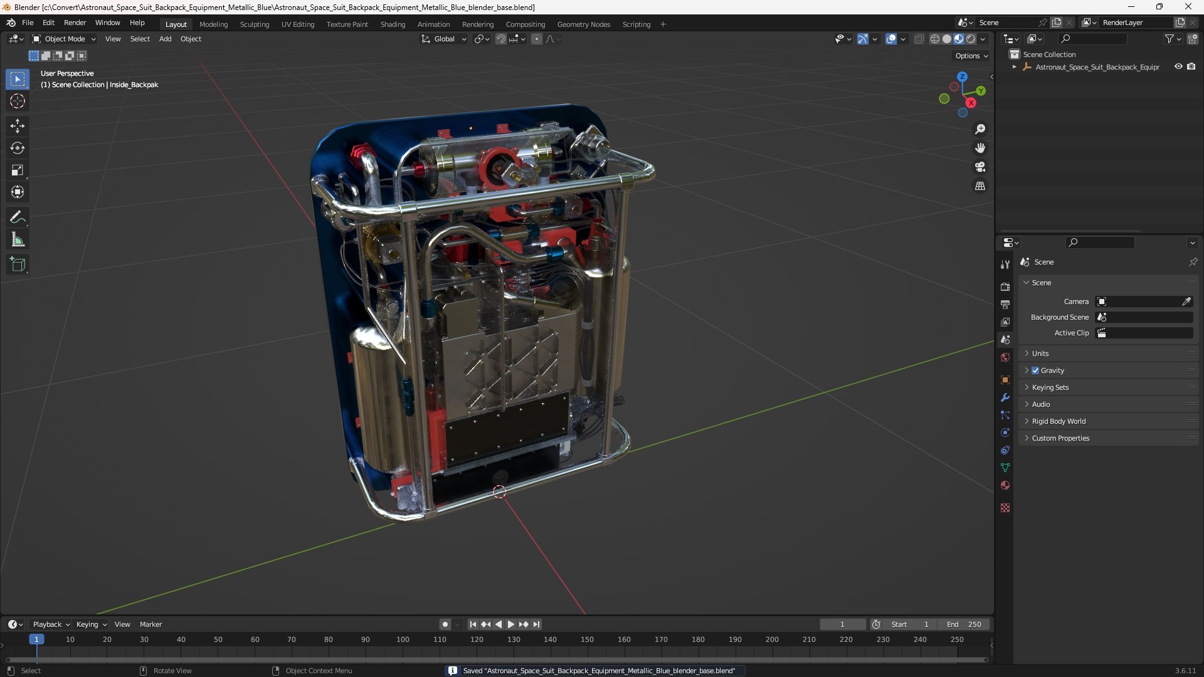
Task: Open the Material properties tab
Action: click(x=1005, y=485)
